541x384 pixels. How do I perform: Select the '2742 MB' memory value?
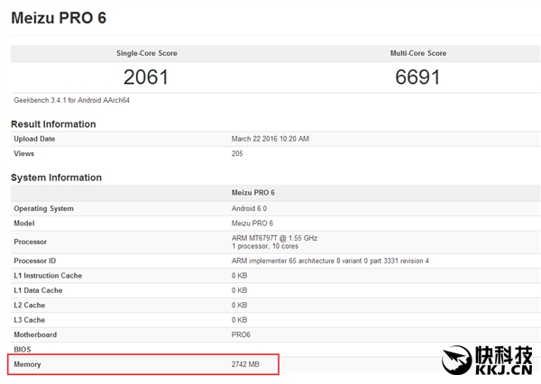coord(245,364)
